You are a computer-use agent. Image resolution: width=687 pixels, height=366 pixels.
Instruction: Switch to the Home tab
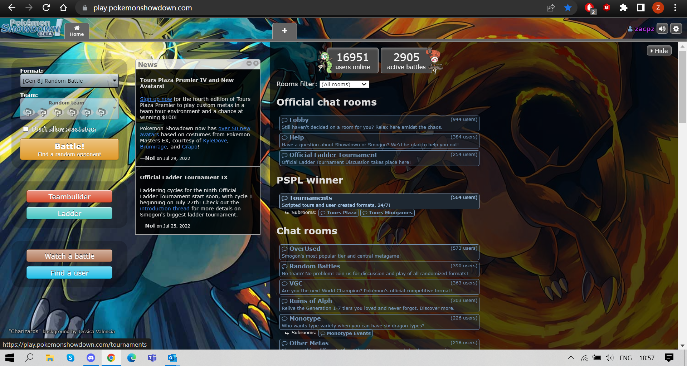point(77,31)
